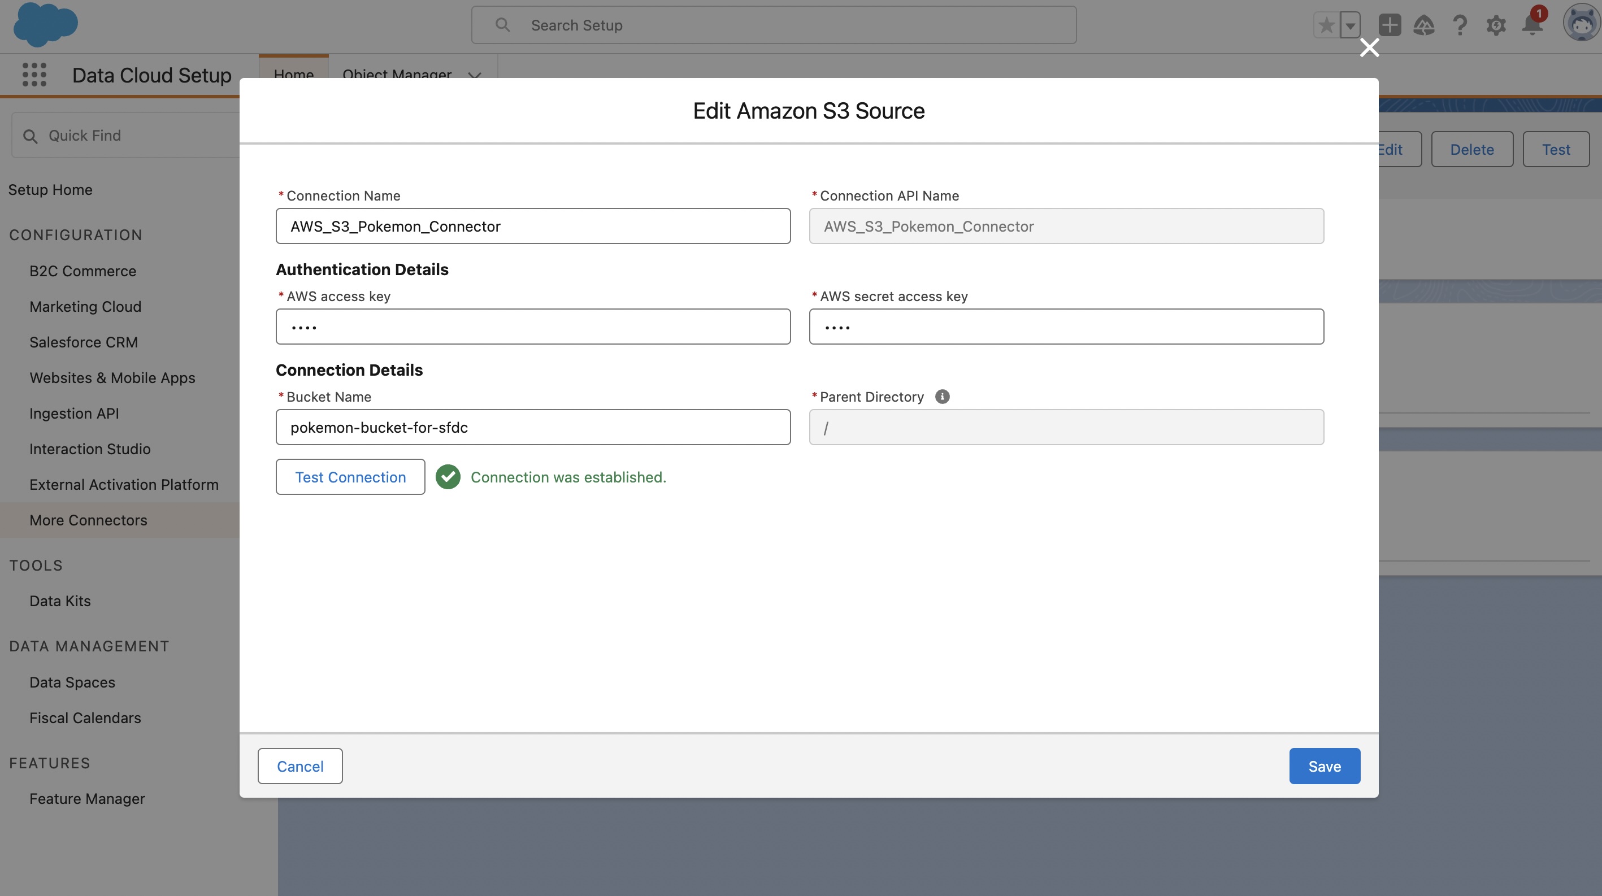Click into the Search Setup field
1602x896 pixels.
774,25
